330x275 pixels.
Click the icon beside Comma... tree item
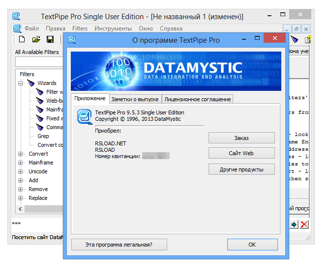click(x=39, y=127)
